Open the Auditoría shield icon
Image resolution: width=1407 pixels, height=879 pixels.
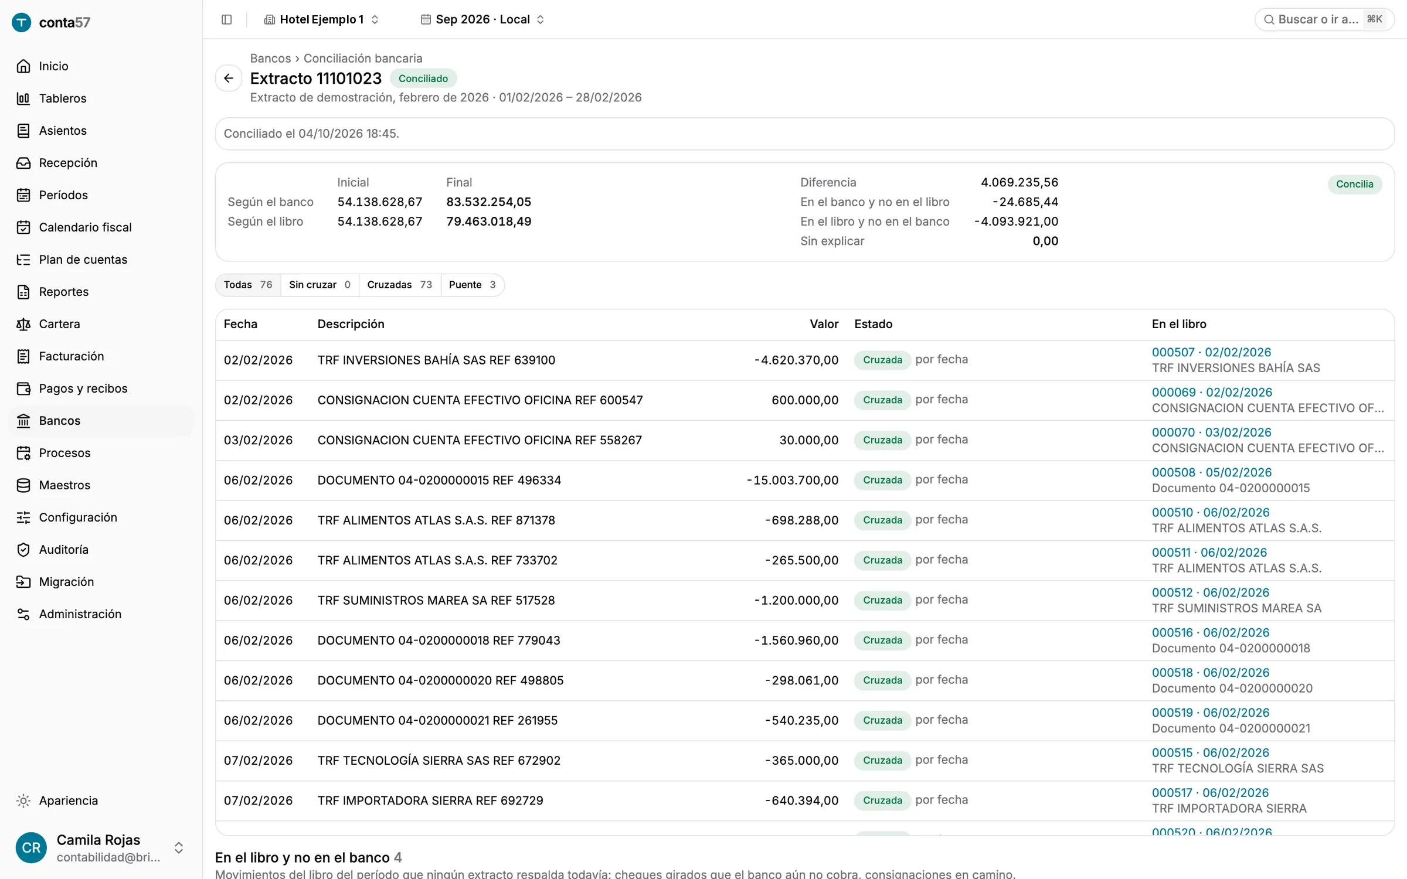click(23, 550)
